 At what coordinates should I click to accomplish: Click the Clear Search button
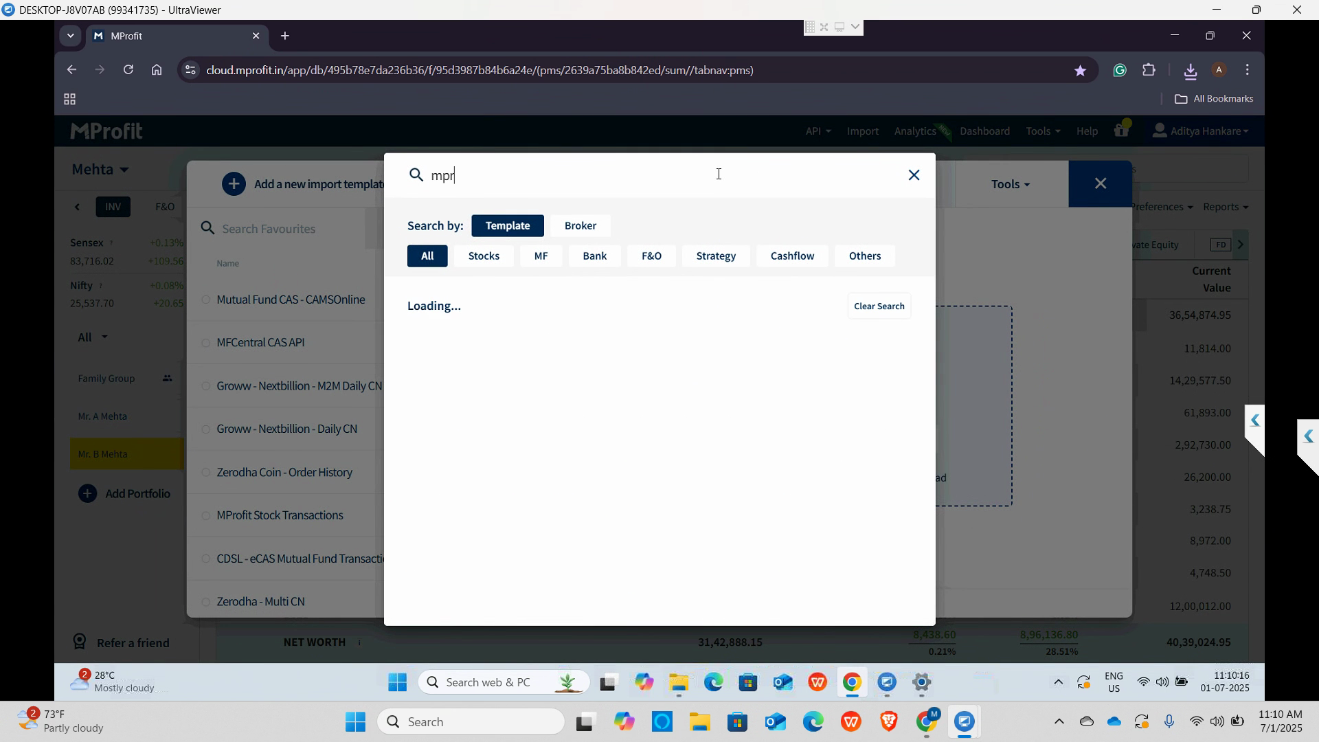[879, 306]
